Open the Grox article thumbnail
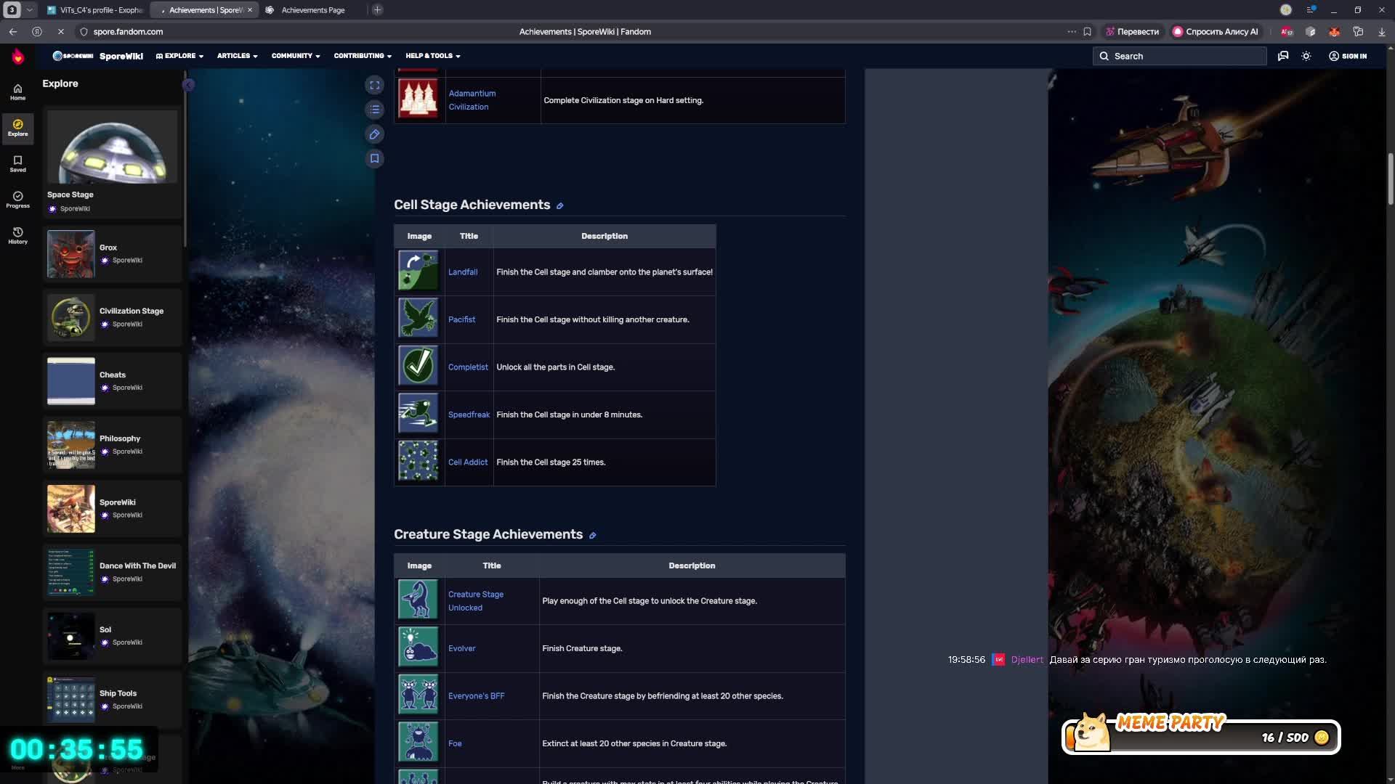Screen dimensions: 1395x784 point(70,254)
